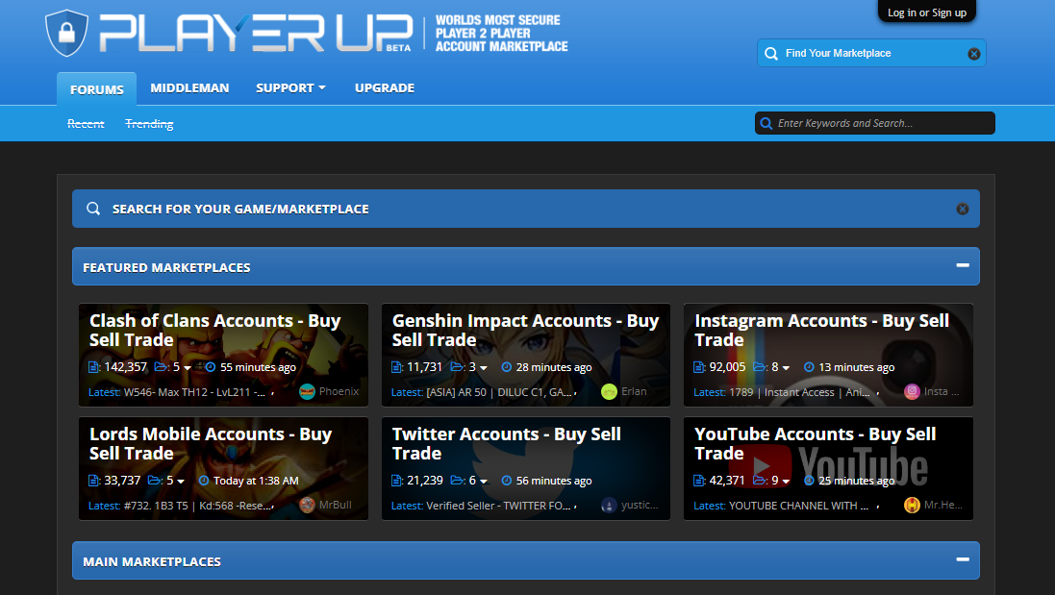Open YouTube Accounts marketplace

(x=815, y=444)
